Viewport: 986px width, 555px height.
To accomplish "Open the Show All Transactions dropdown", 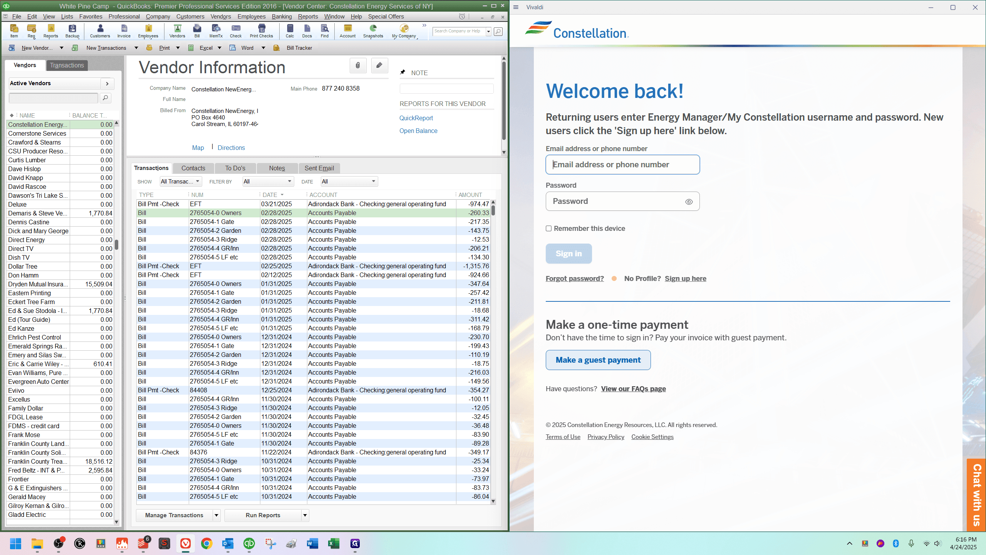I will point(181,182).
